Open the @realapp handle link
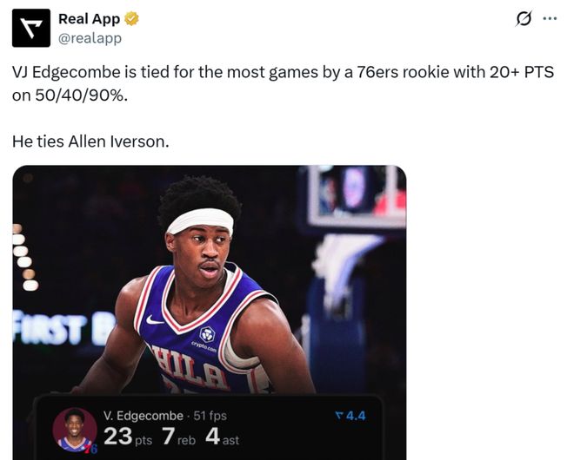Screen dimensions: 574x460 click(x=90, y=37)
